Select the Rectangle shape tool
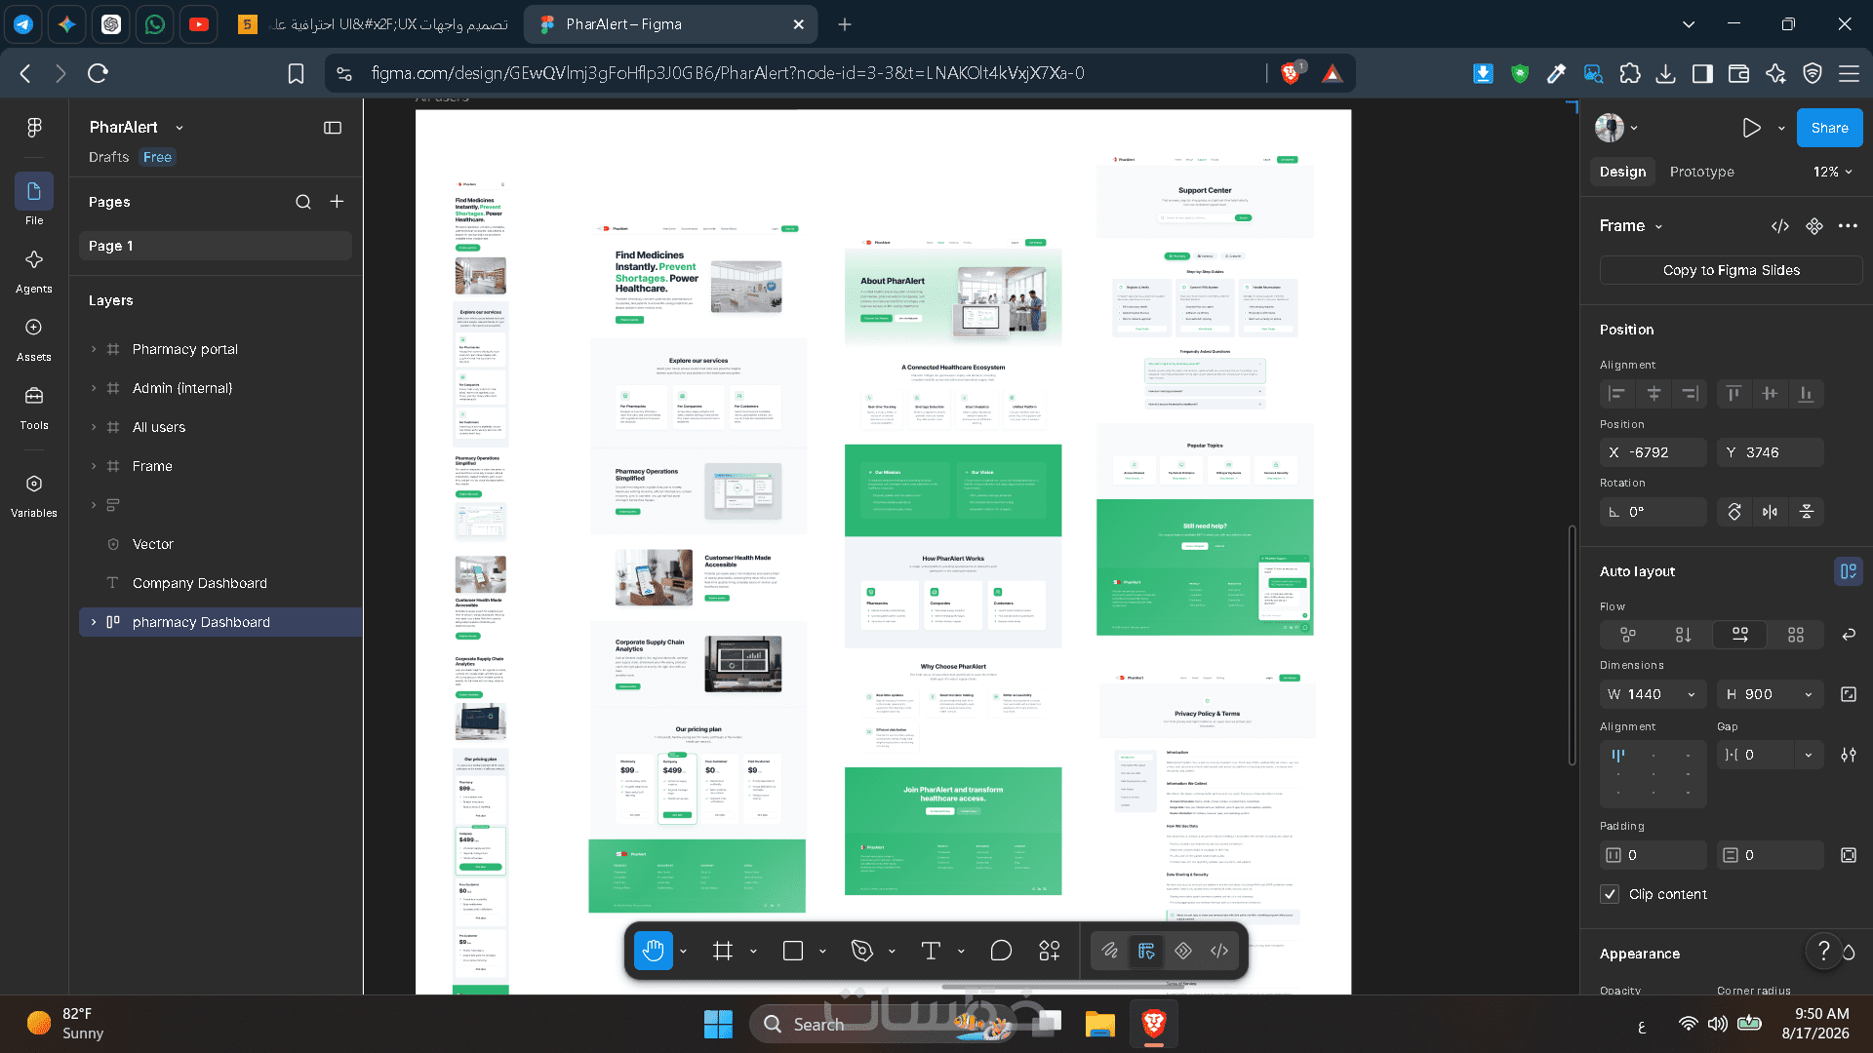 (793, 951)
